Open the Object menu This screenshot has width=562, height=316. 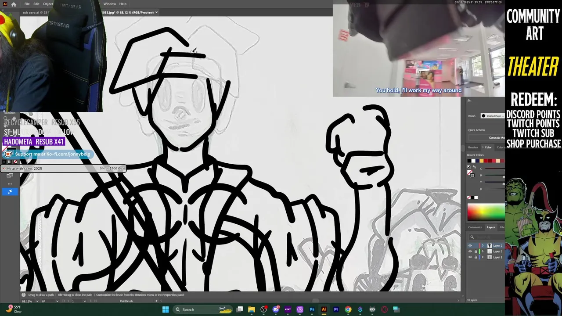[48, 4]
